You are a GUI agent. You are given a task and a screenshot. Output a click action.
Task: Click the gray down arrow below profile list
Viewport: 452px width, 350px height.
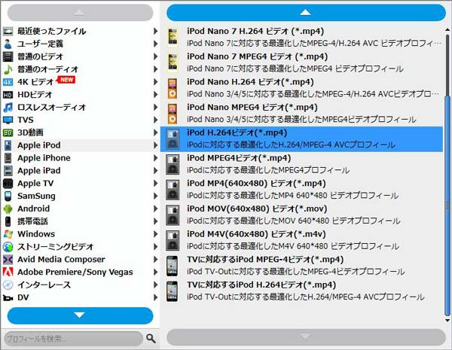click(x=306, y=337)
